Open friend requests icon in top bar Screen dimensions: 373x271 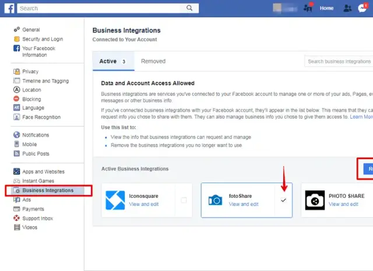pos(348,8)
